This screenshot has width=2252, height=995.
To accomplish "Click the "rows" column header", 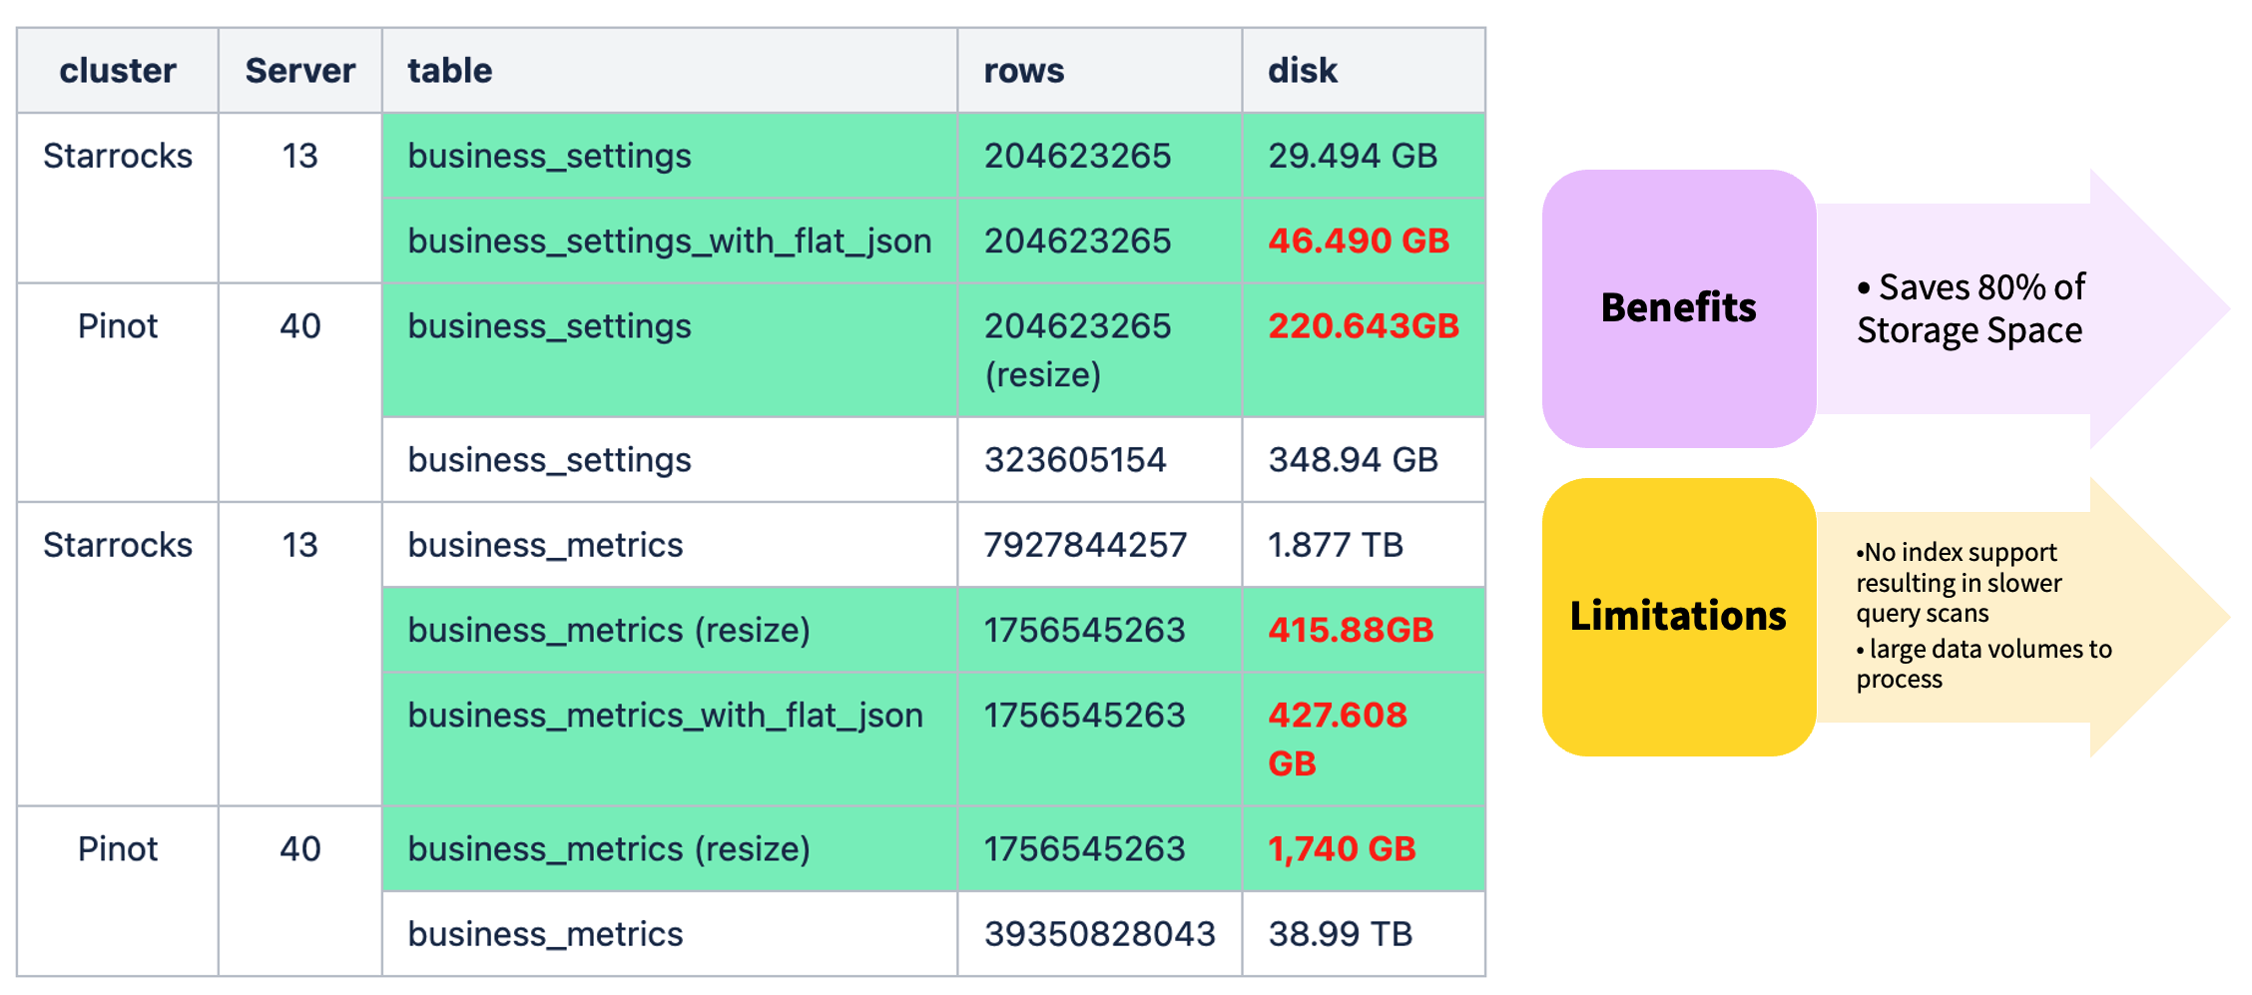I will (x=1024, y=71).
